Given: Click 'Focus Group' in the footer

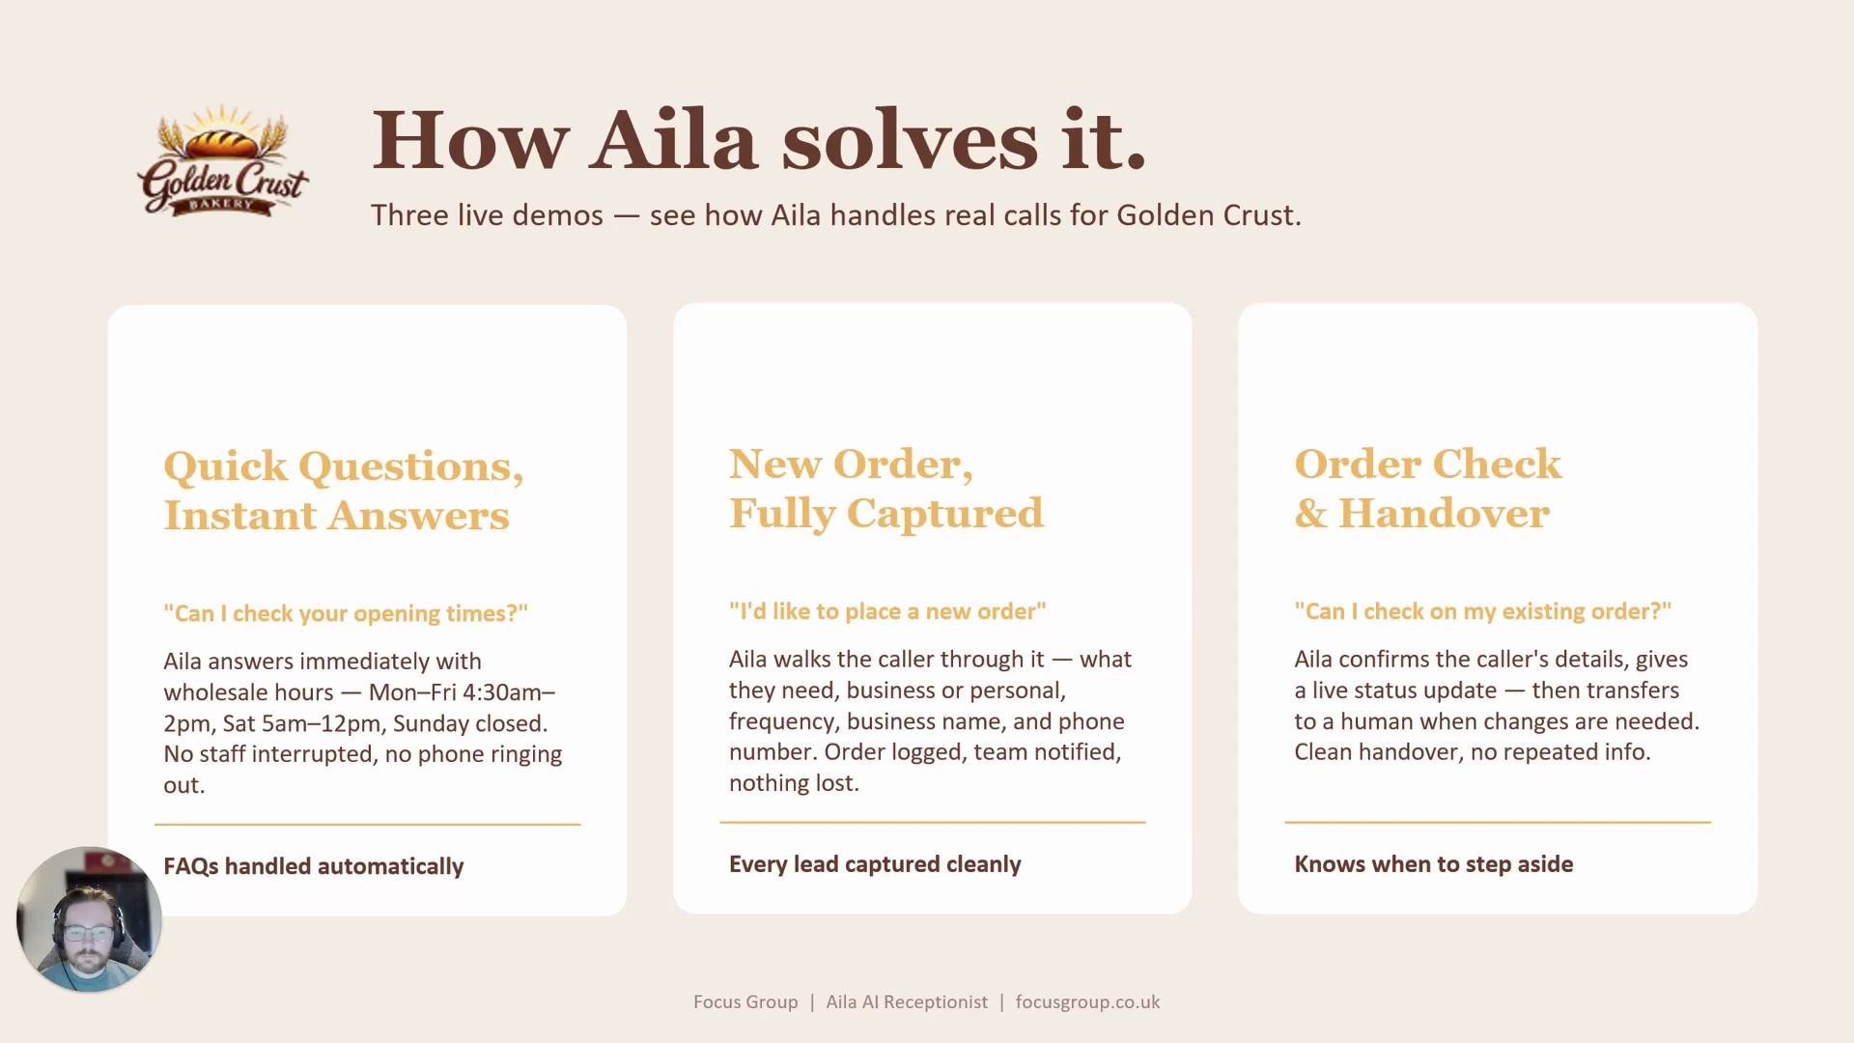Looking at the screenshot, I should [x=745, y=1002].
